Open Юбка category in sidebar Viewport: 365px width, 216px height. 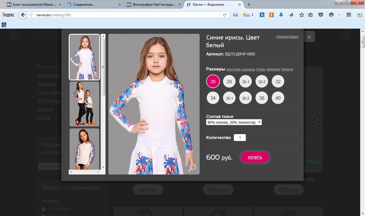click(43, 118)
